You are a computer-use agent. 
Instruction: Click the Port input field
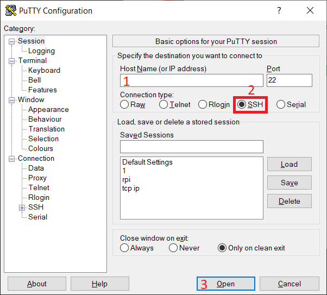(x=290, y=80)
